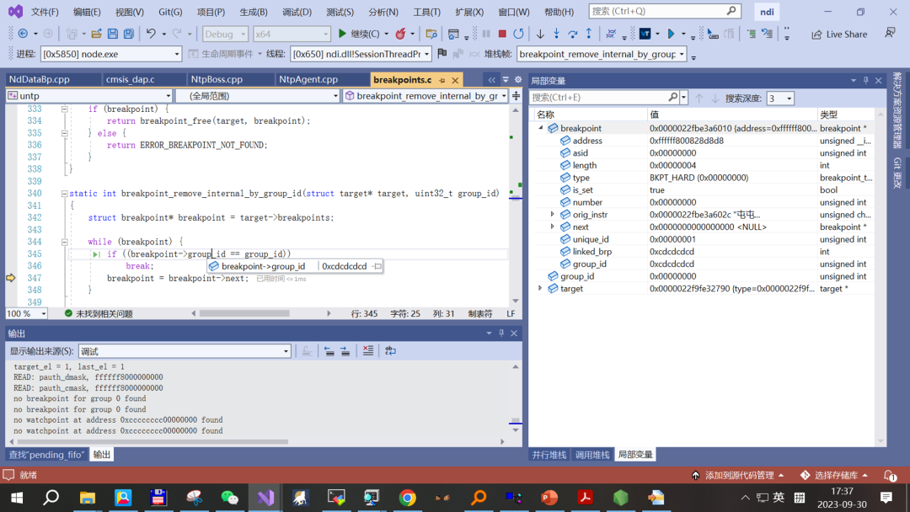910x512 pixels.
Task: Open the 文件(F) menu
Action: [44, 12]
